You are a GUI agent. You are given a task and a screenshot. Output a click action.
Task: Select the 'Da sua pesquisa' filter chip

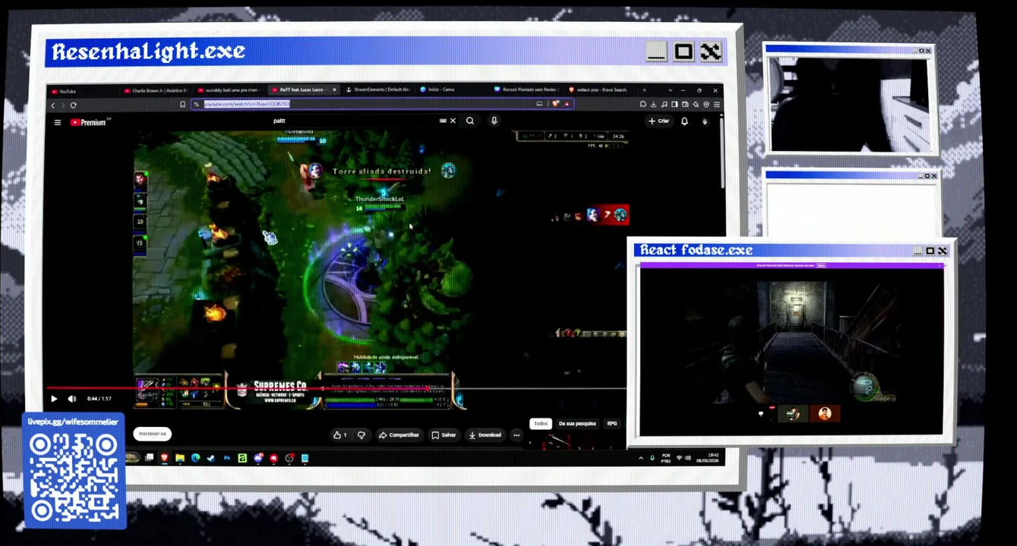(577, 423)
